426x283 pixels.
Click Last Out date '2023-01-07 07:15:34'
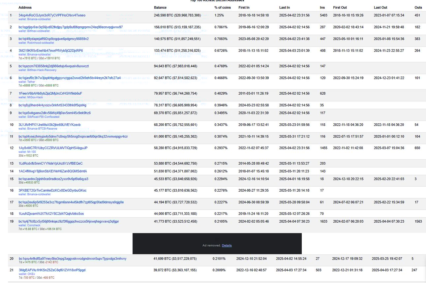[389, 15]
